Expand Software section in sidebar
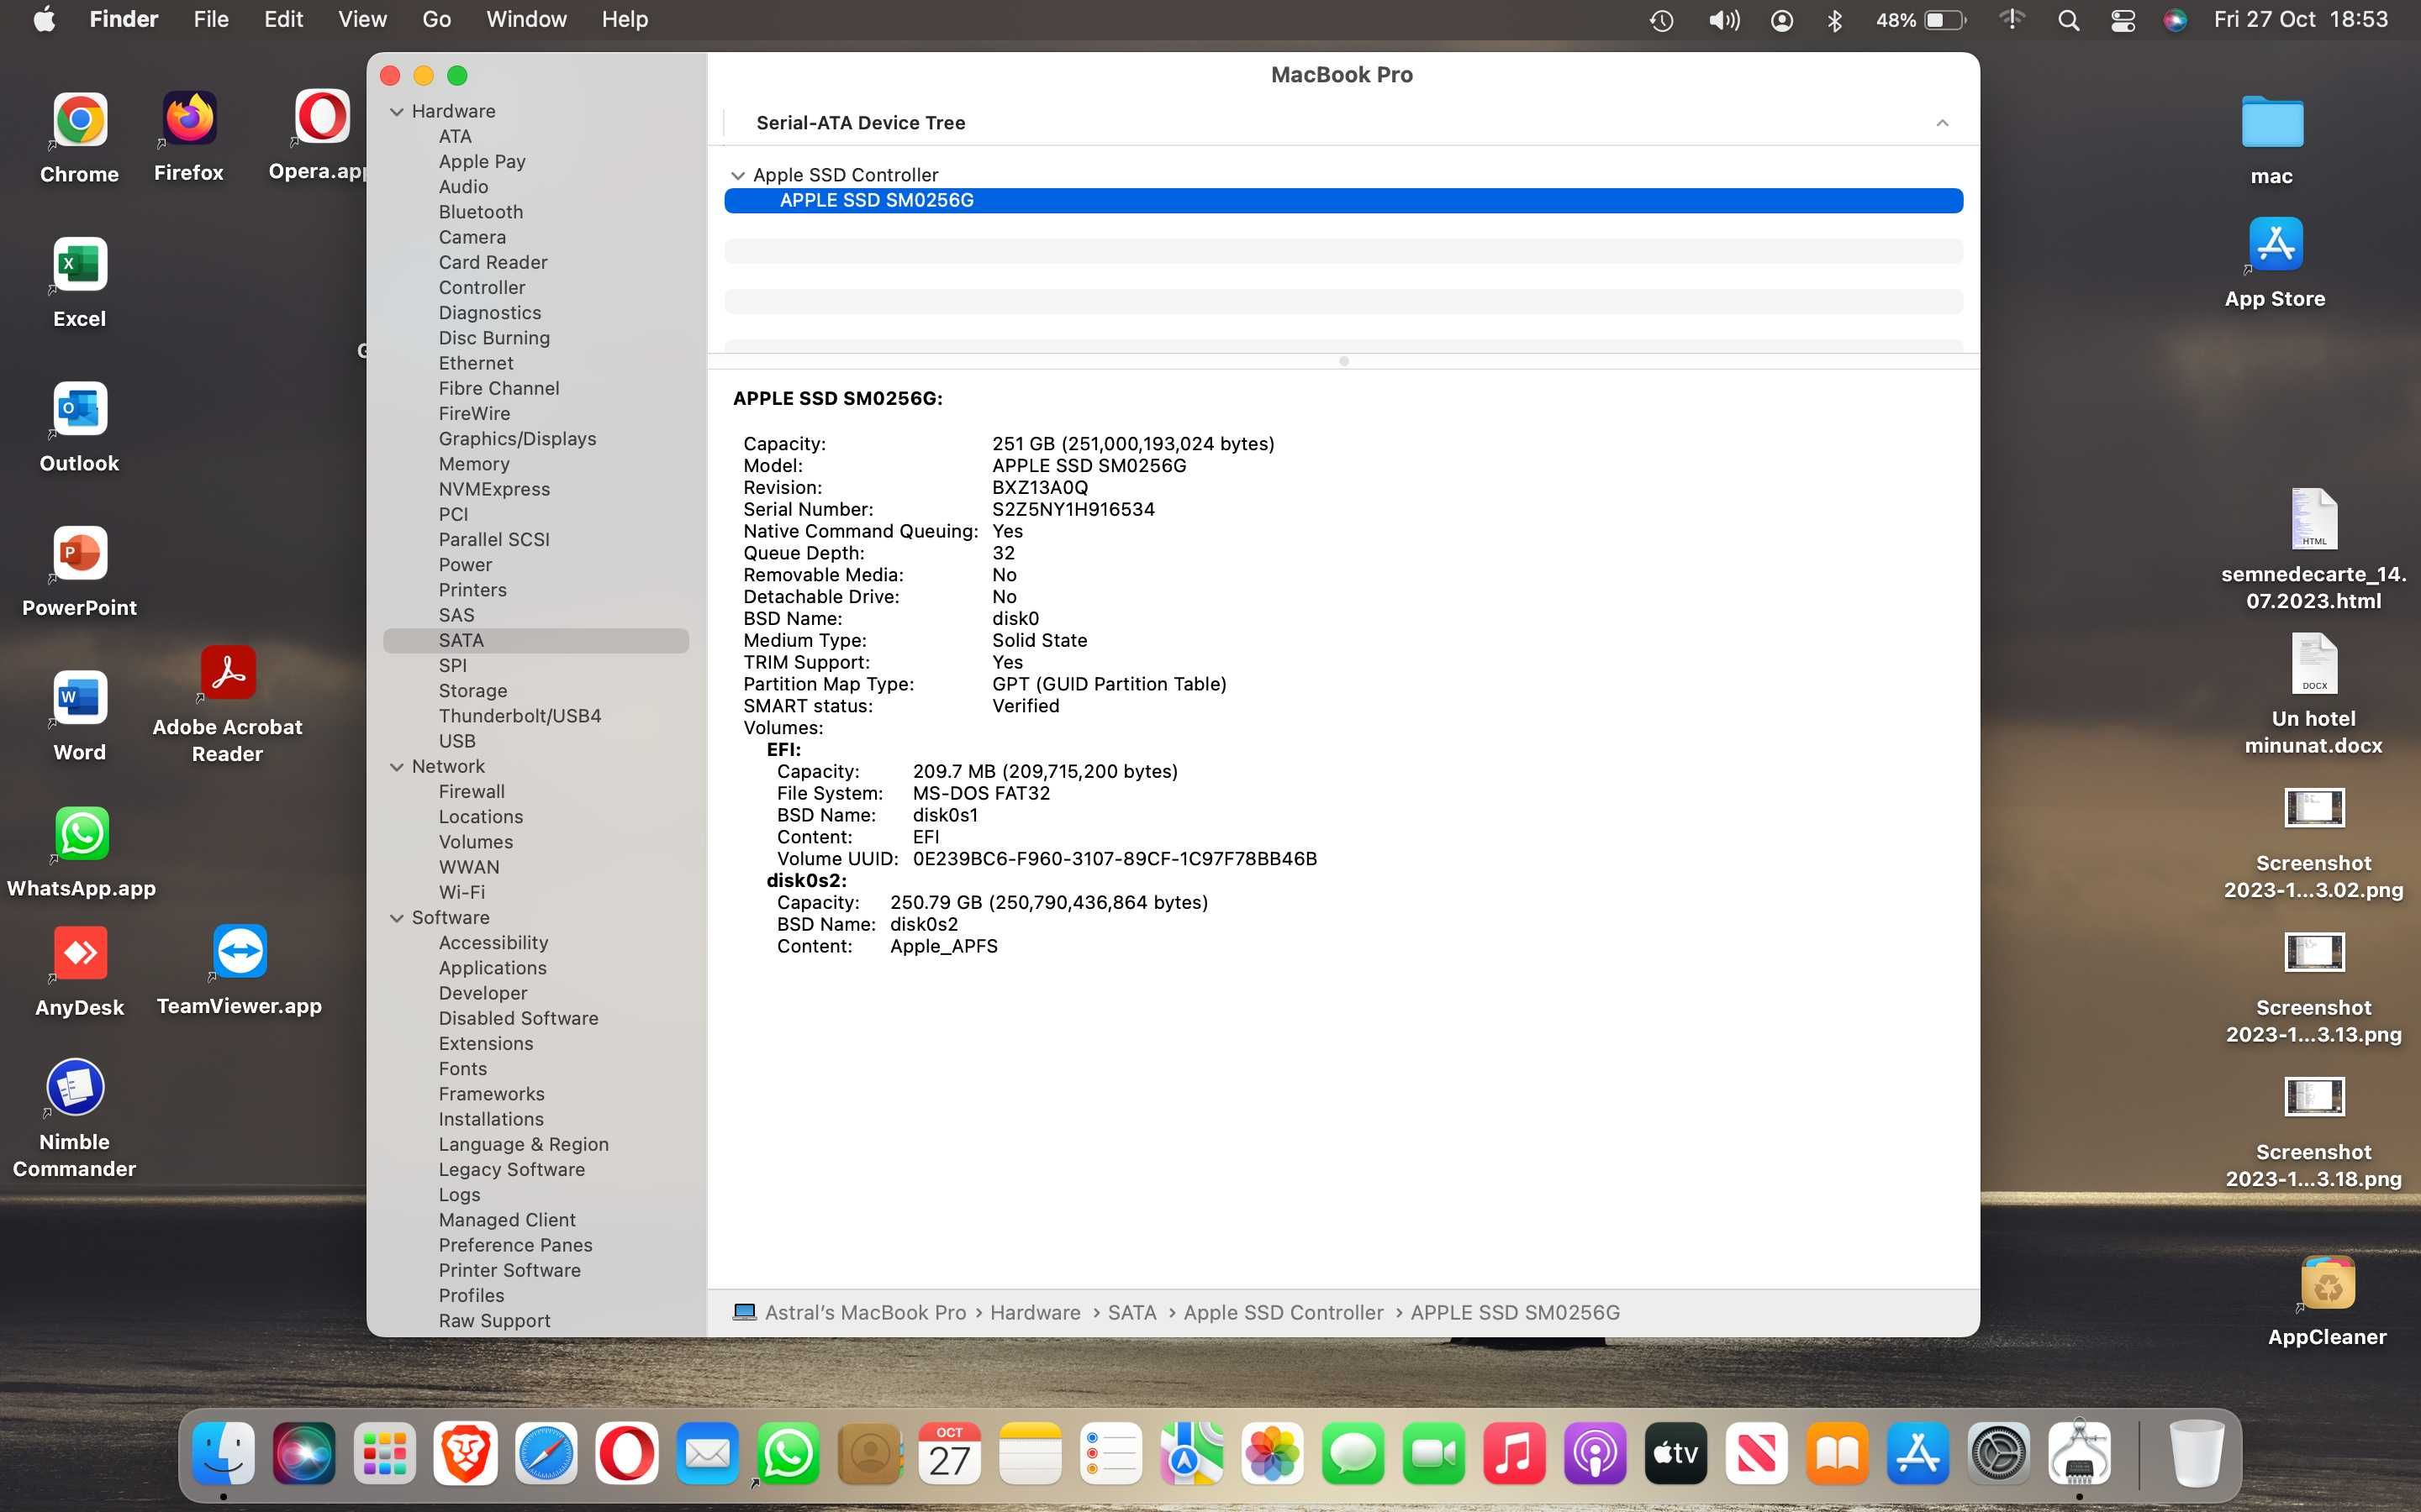 (399, 916)
